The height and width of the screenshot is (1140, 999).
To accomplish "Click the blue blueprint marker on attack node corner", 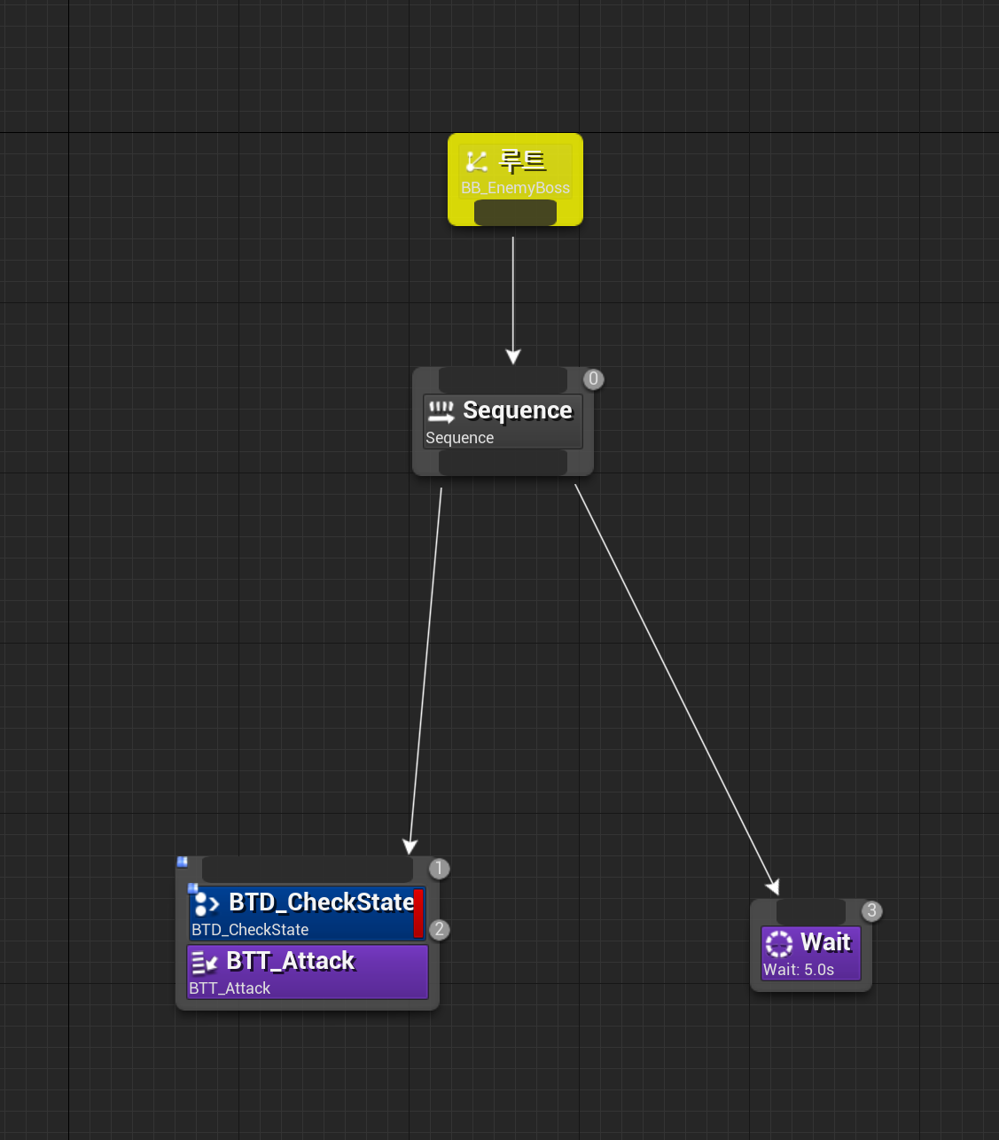I will 183,862.
